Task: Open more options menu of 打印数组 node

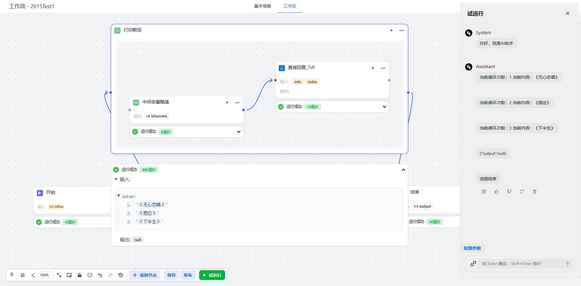Action: [x=402, y=31]
